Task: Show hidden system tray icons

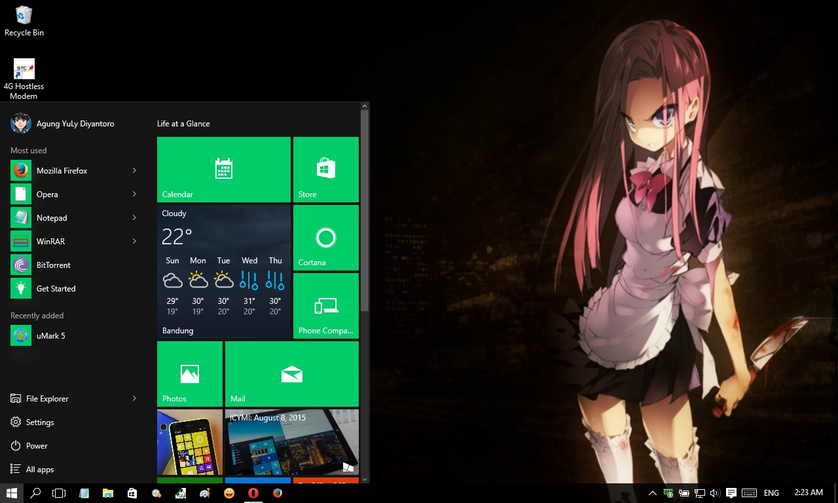Action: (x=653, y=493)
